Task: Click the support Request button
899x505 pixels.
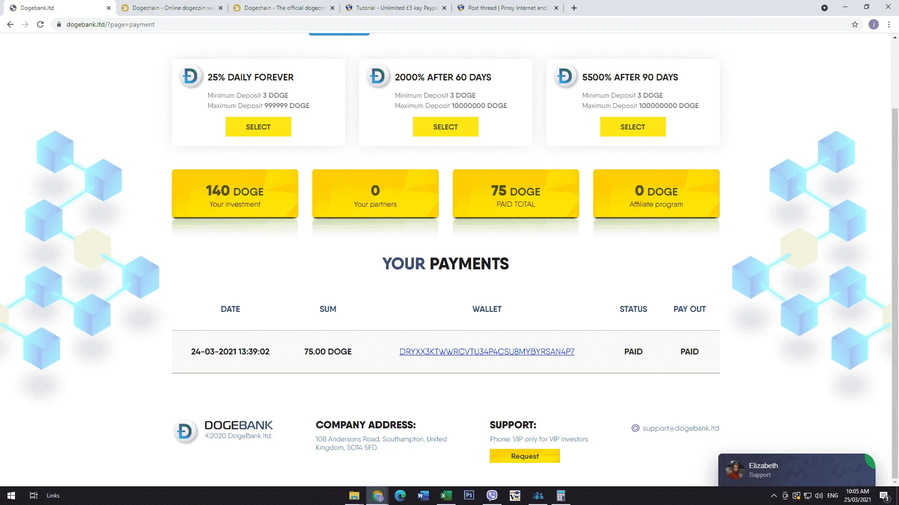Action: 525,456
